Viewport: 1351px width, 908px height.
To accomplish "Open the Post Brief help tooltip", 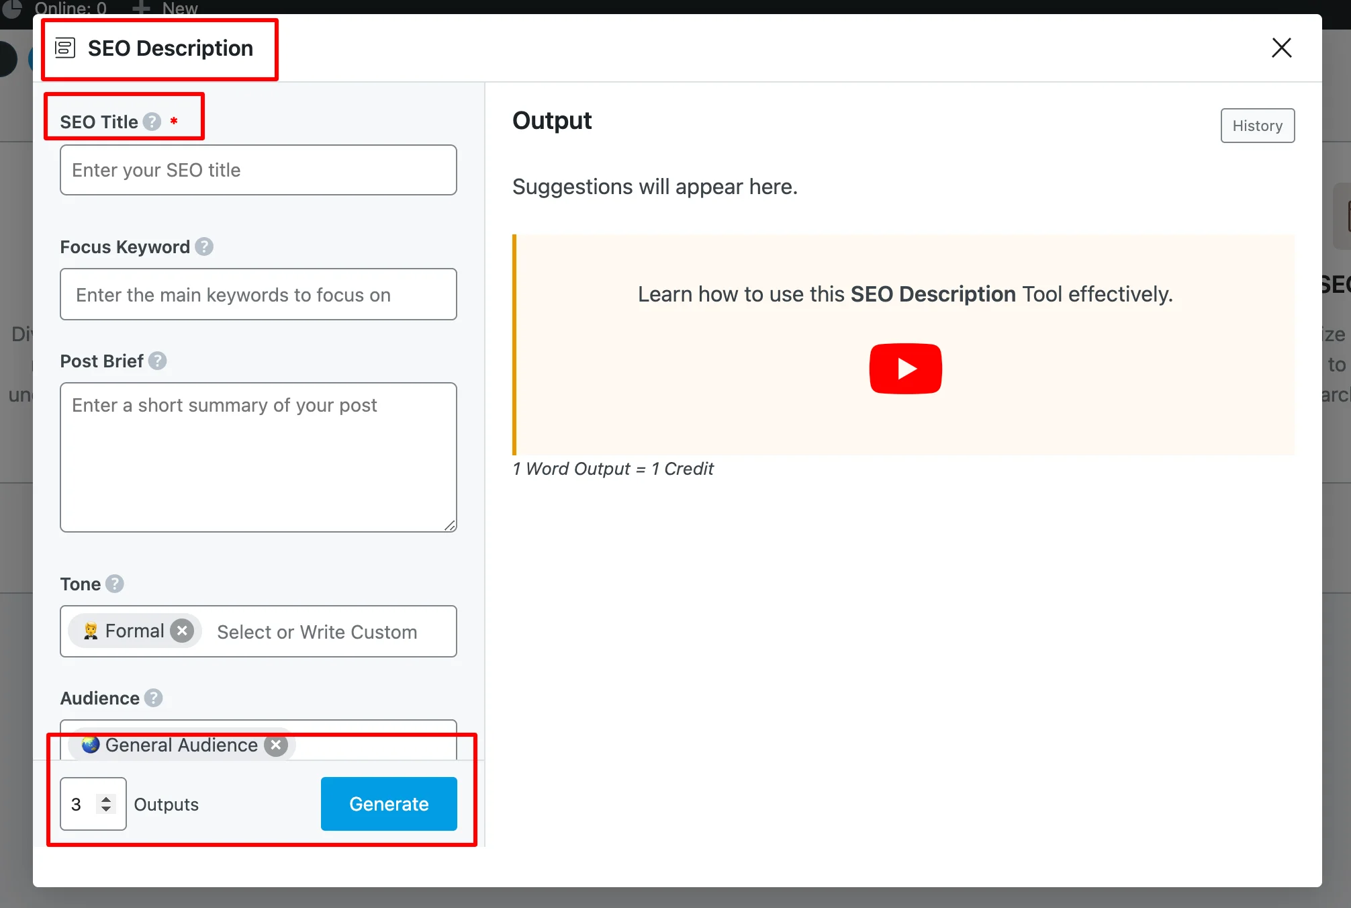I will point(158,361).
